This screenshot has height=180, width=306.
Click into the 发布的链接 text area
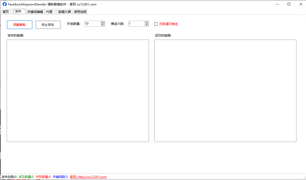78,91
